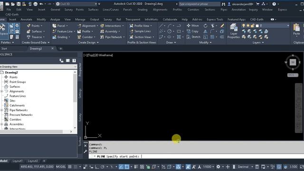
Task: Expand the Alignments tree node
Action: point(2,91)
